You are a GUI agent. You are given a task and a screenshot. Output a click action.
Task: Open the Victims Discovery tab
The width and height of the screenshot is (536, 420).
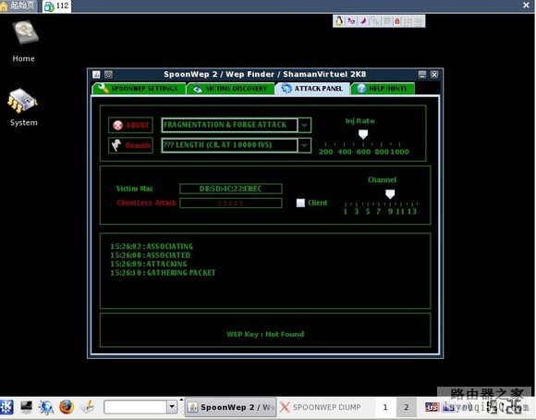231,88
